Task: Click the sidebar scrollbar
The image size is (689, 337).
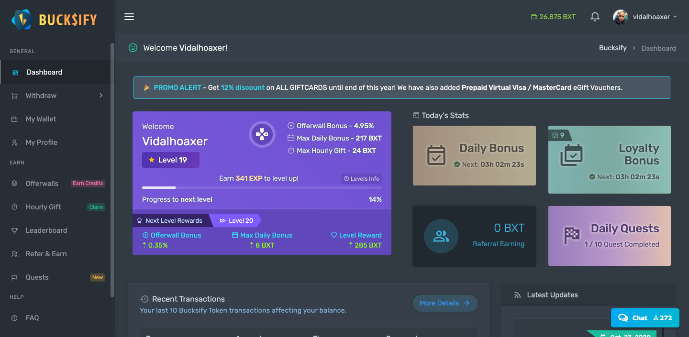Action: coord(112,170)
